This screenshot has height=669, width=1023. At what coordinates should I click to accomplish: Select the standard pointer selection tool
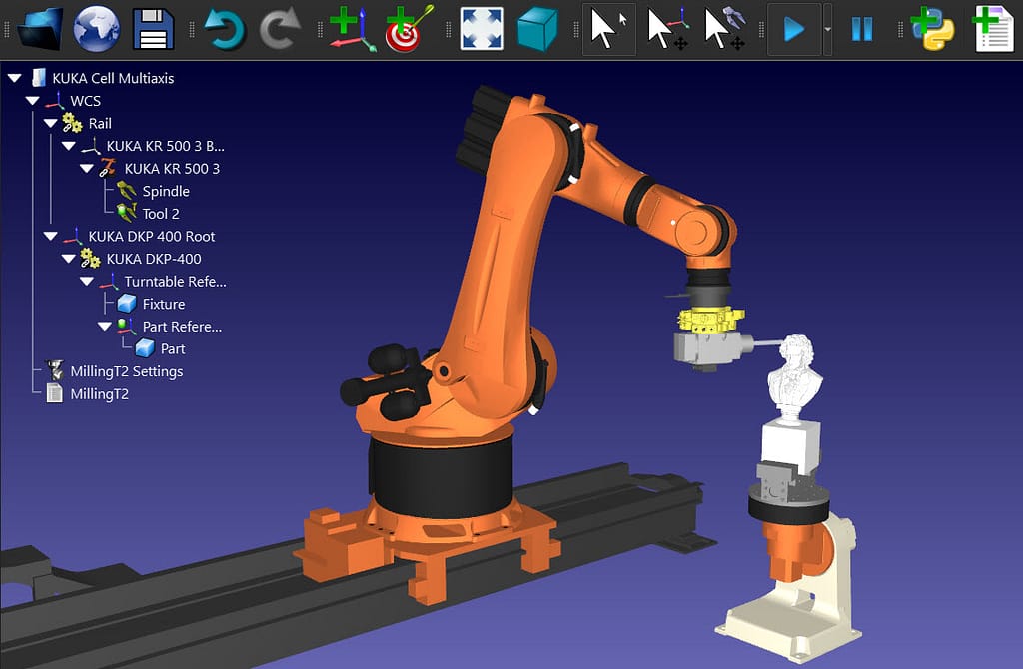point(607,27)
